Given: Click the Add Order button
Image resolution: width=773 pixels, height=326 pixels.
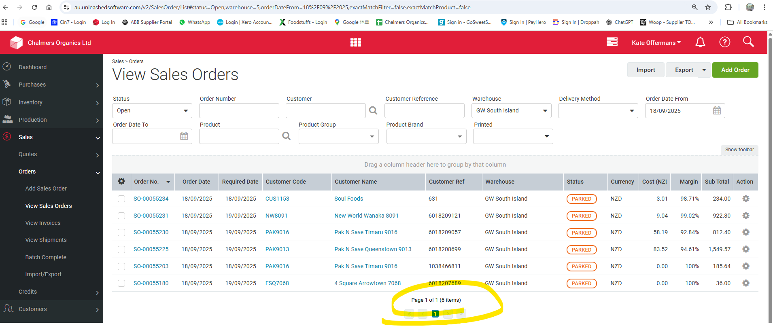Looking at the screenshot, I should click(735, 70).
